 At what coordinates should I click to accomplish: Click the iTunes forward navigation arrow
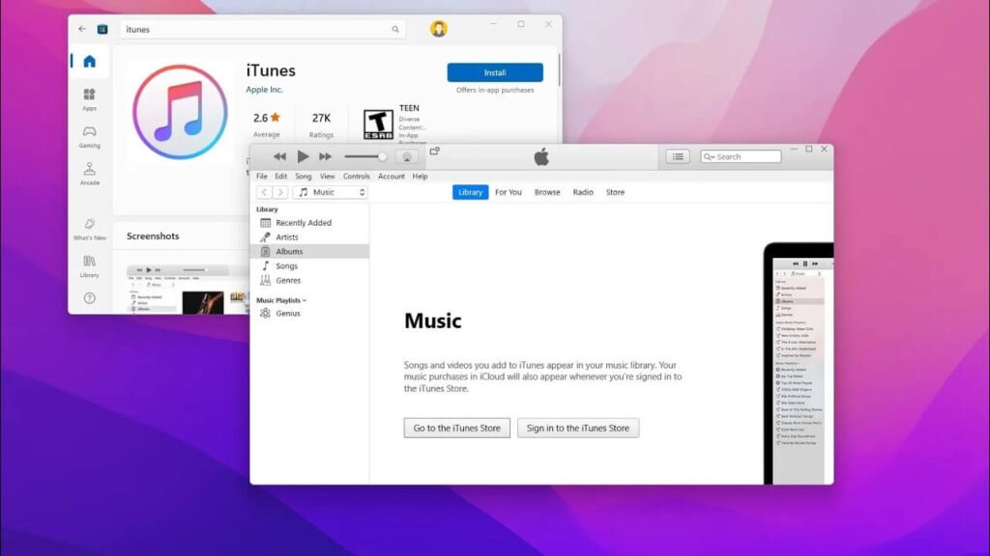280,192
